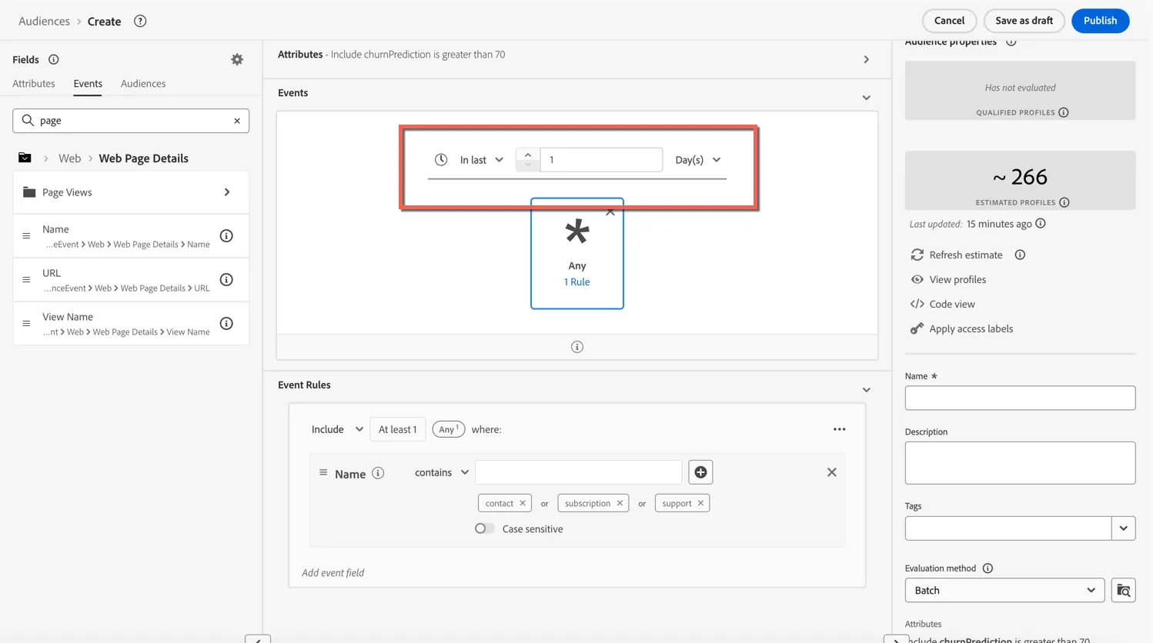Open the Fields settings gear
1153x643 pixels.
click(237, 59)
